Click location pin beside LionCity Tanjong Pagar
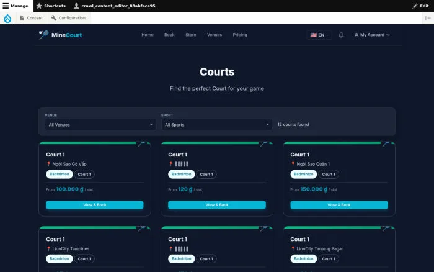Viewport: 434px width, 272px height. 293,248
